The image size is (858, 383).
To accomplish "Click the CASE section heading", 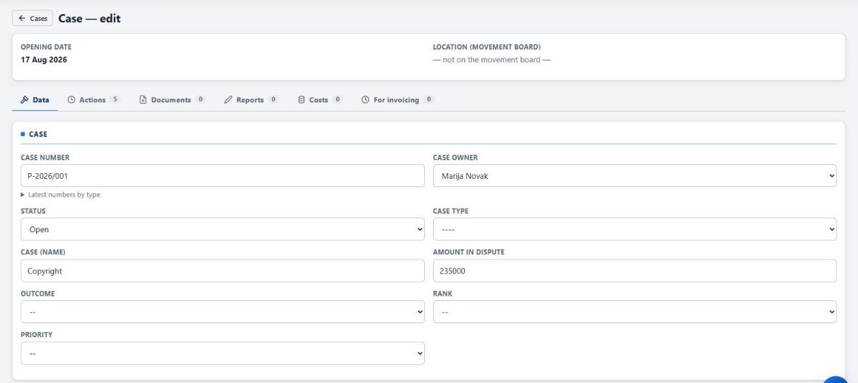I will tap(38, 134).
